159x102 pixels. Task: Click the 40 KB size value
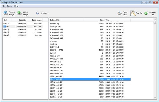[x=101, y=50]
